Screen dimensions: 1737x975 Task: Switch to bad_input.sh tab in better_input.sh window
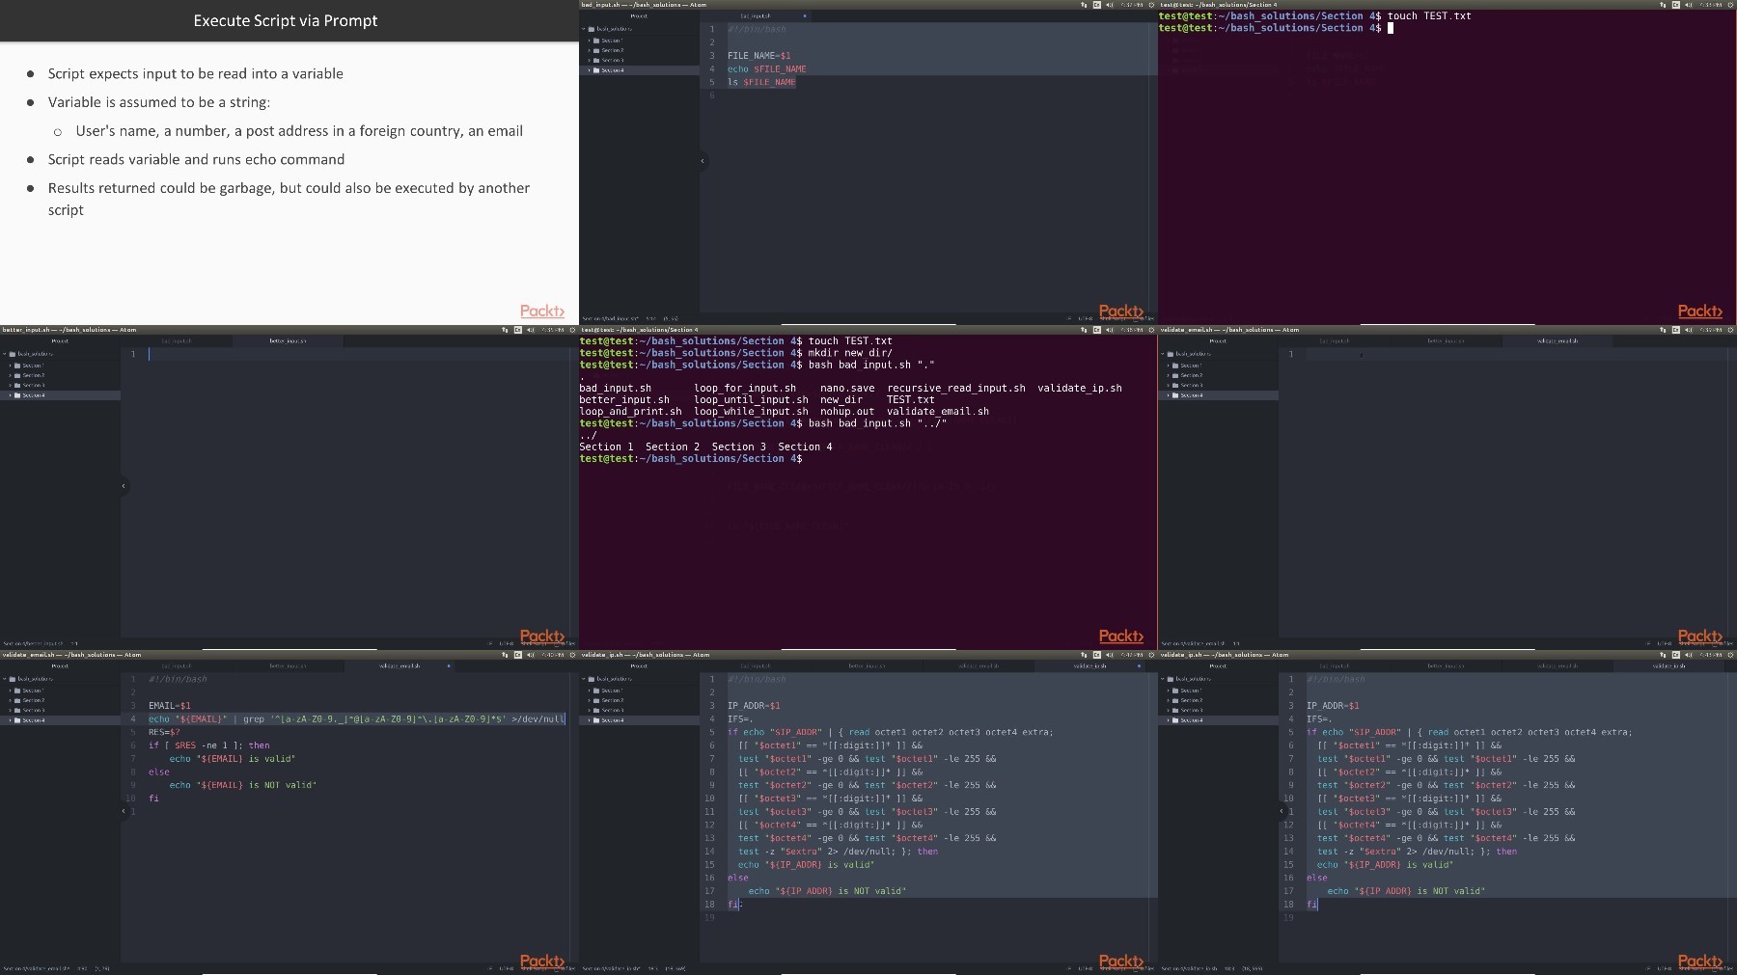tap(177, 340)
